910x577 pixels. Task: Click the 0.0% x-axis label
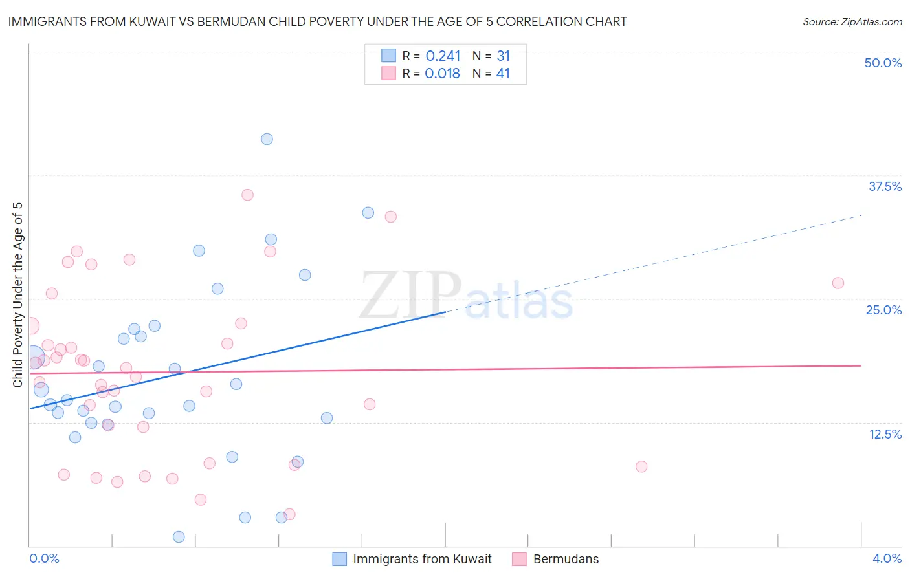click(44, 558)
